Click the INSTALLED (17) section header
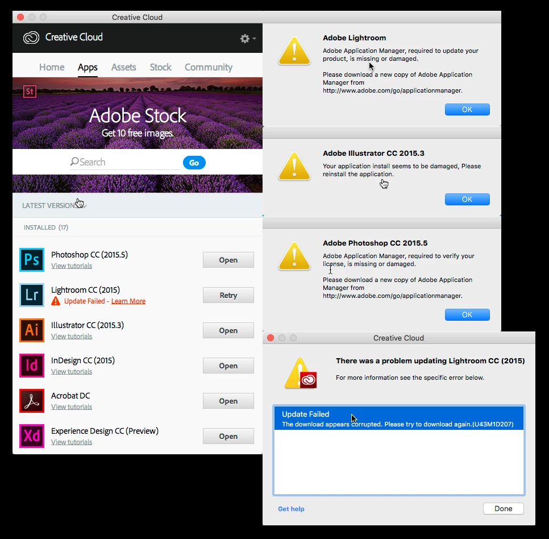 pyautogui.click(x=46, y=227)
